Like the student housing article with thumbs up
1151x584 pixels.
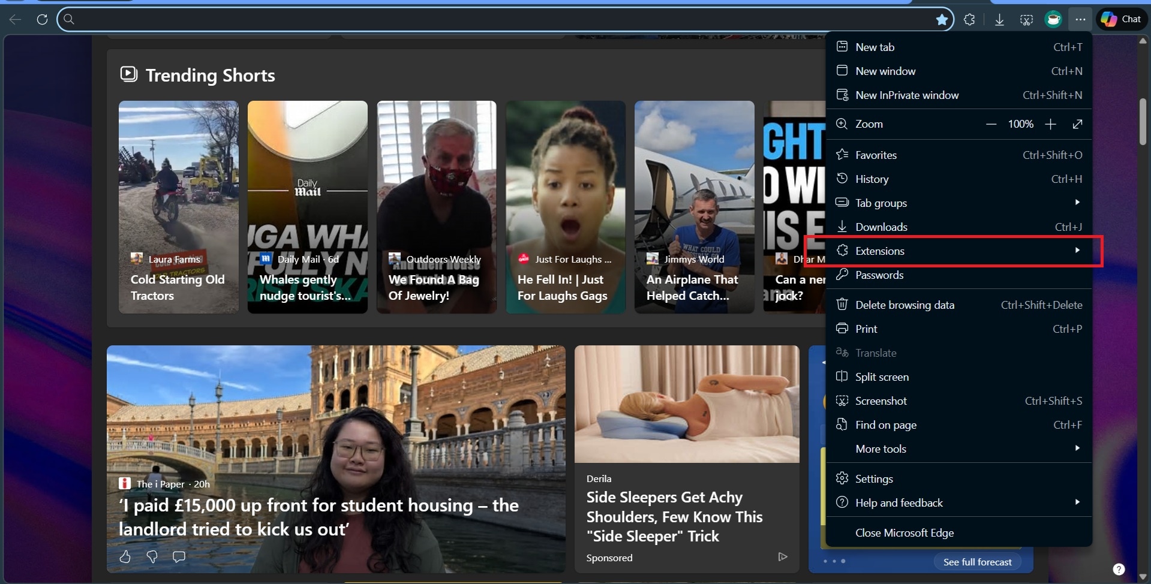click(124, 556)
